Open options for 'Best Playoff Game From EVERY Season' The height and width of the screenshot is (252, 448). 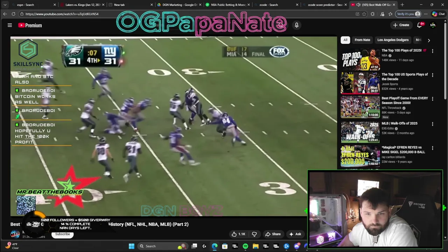(432, 99)
